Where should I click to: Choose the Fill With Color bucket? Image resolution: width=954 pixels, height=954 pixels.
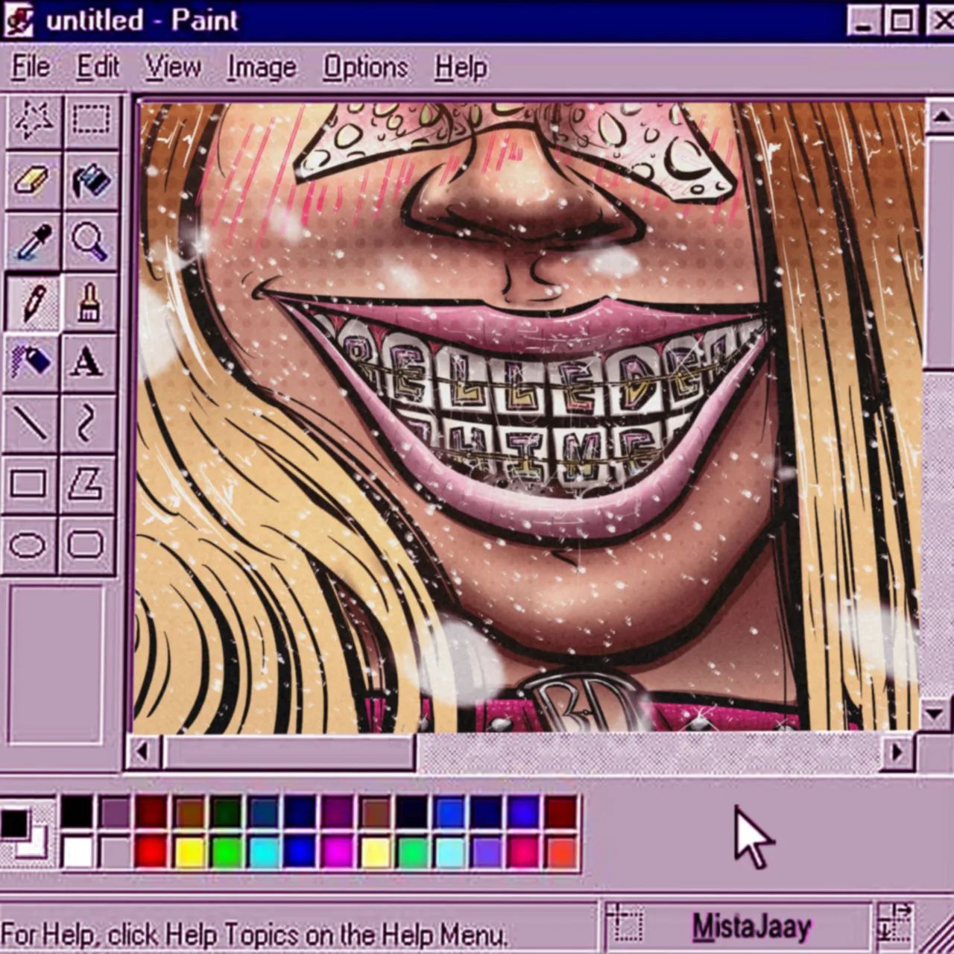click(91, 181)
